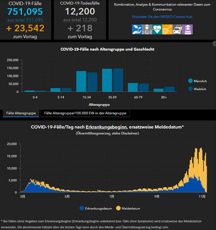
Task: Click the '0-4' age group axis label
Action: tap(35, 97)
